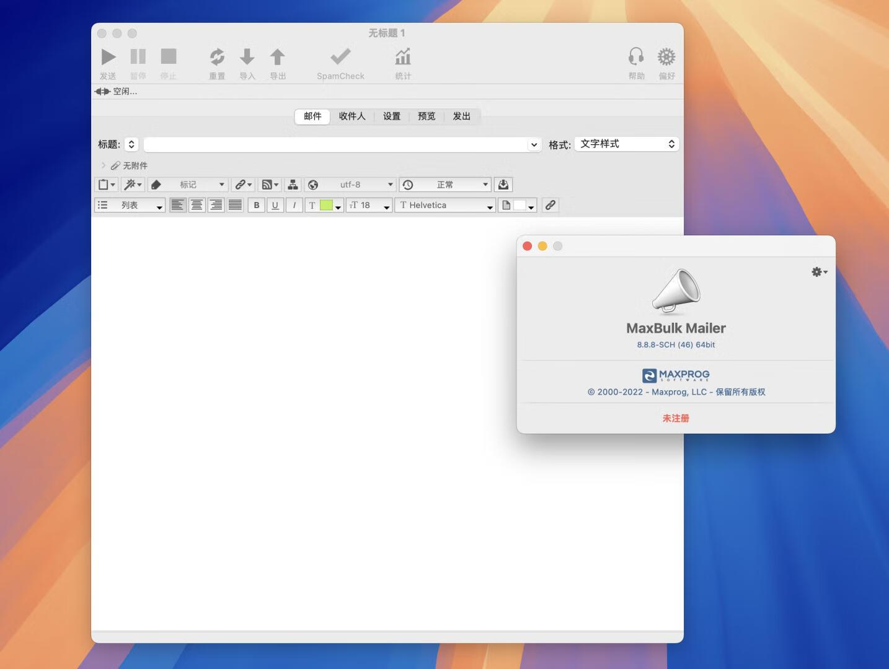
Task: Open the page background color dropdown arrow
Action: pyautogui.click(x=531, y=207)
